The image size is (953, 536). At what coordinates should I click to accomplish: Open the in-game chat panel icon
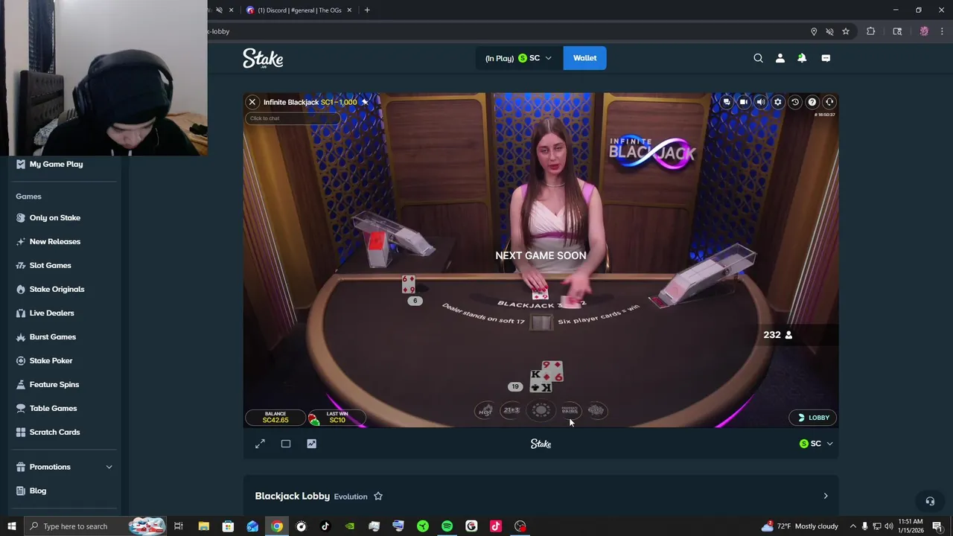coord(727,102)
